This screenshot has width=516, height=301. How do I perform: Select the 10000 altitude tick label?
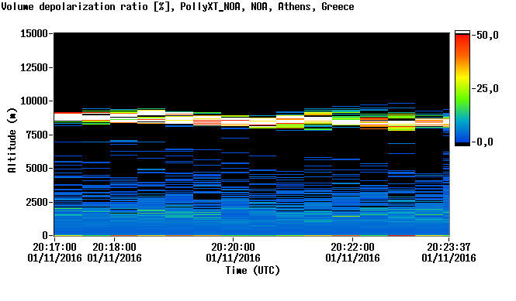click(x=34, y=101)
